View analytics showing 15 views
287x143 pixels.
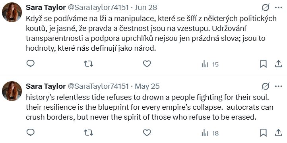pos(210,64)
